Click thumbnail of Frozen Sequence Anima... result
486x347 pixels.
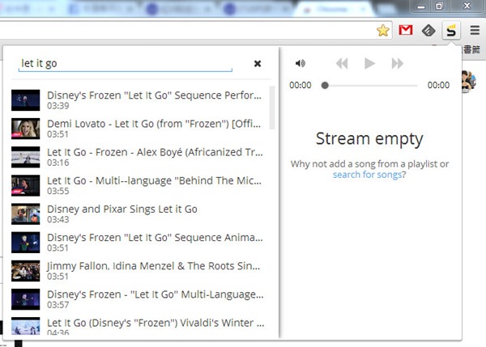[25, 243]
